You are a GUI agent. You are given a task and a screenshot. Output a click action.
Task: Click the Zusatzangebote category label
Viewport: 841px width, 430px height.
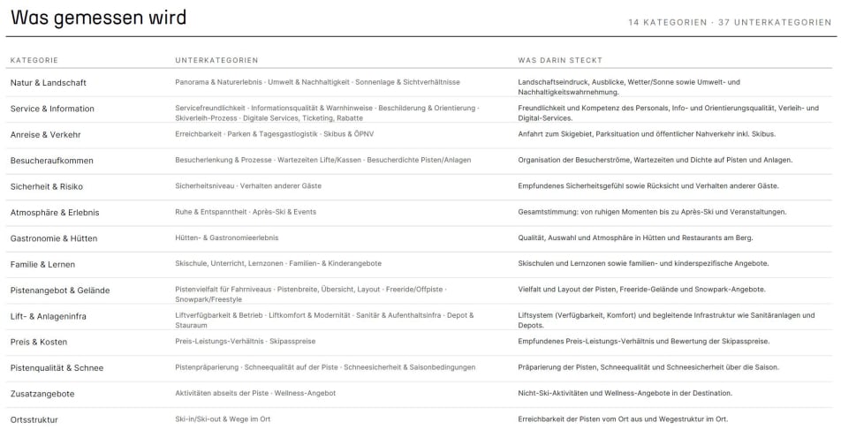click(42, 394)
